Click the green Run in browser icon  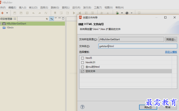(x=117, y=13)
